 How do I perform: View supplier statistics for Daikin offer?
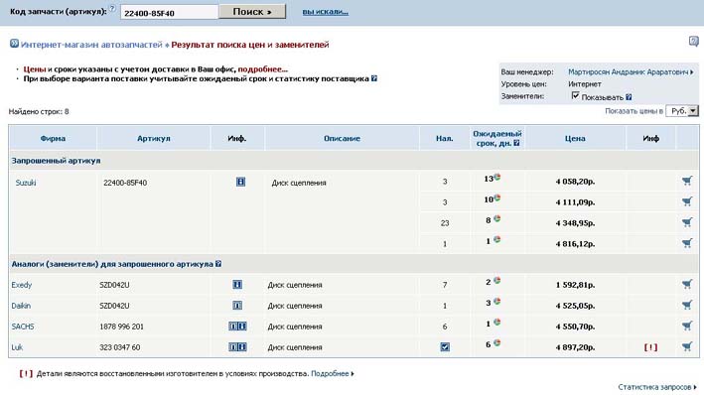click(497, 301)
